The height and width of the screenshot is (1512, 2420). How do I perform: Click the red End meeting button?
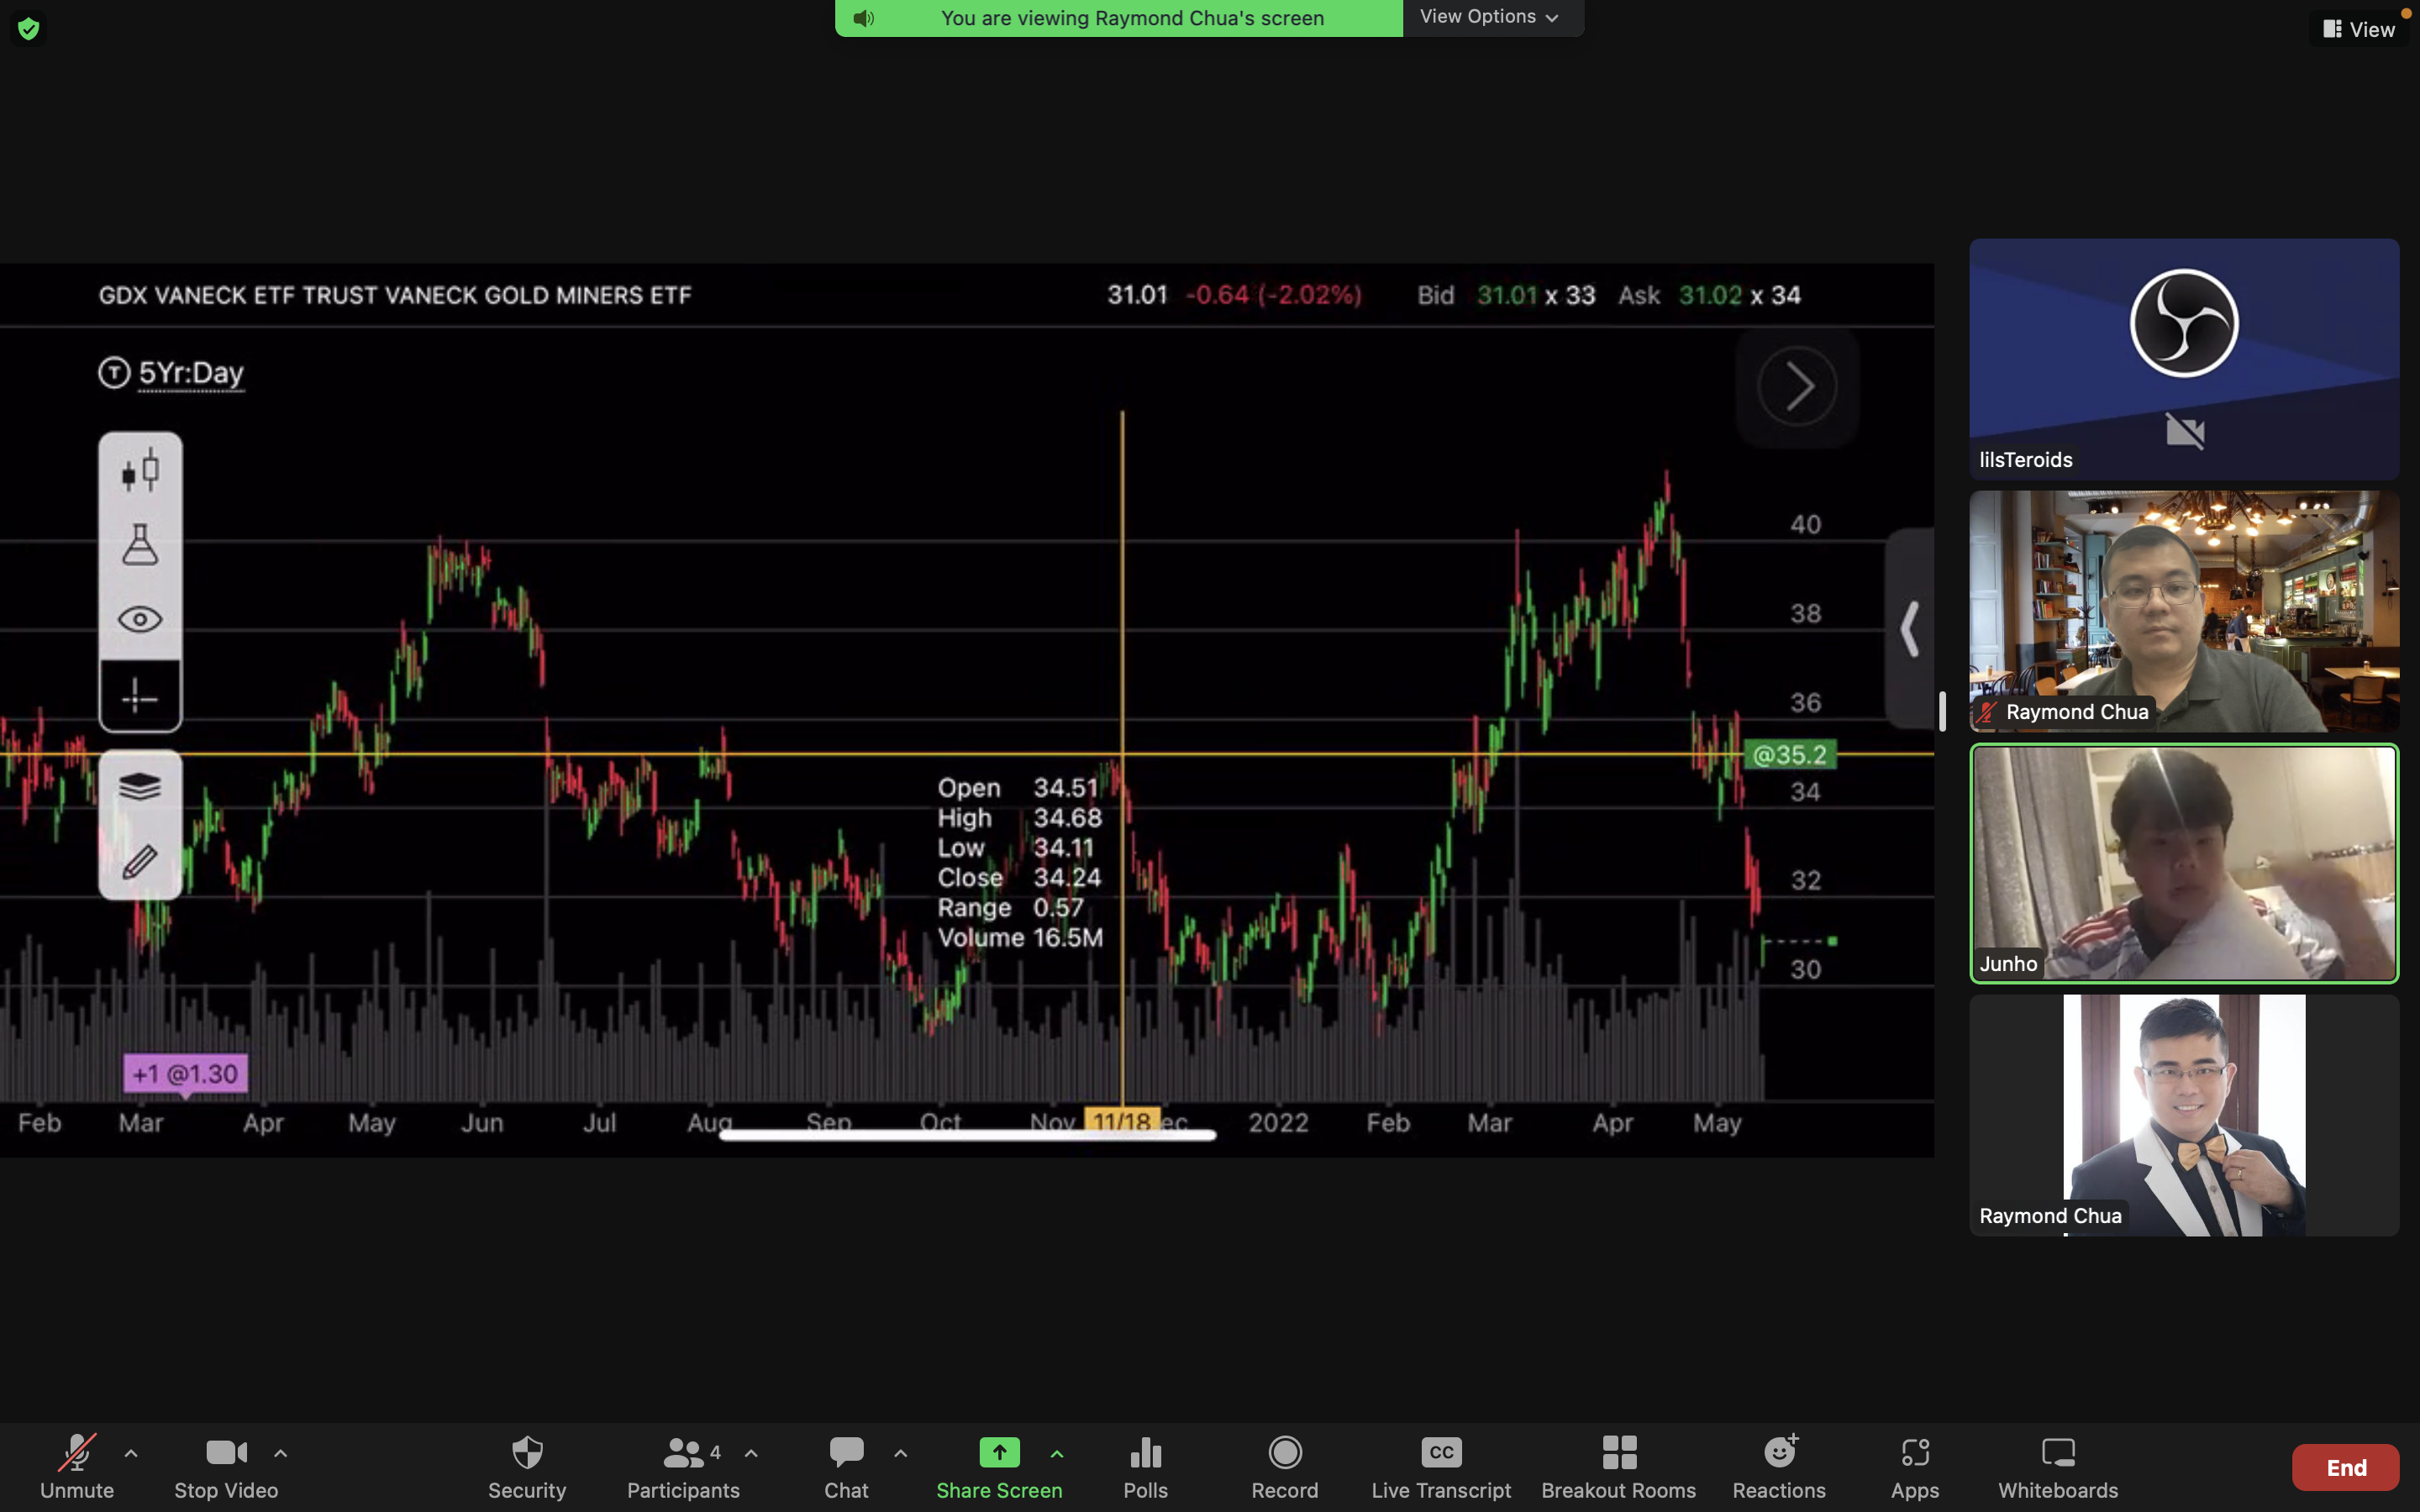pyautogui.click(x=2345, y=1467)
